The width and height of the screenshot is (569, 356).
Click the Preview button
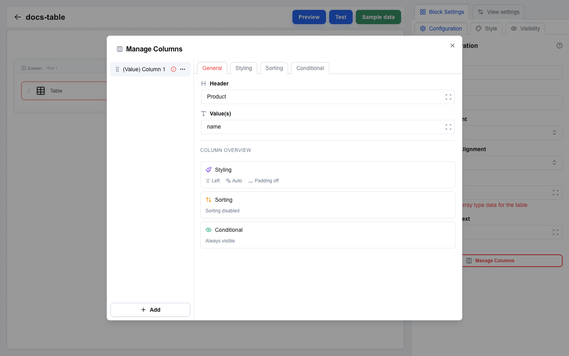tap(309, 17)
